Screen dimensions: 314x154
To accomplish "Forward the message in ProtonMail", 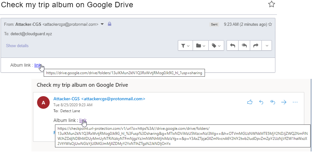I will [256, 46].
